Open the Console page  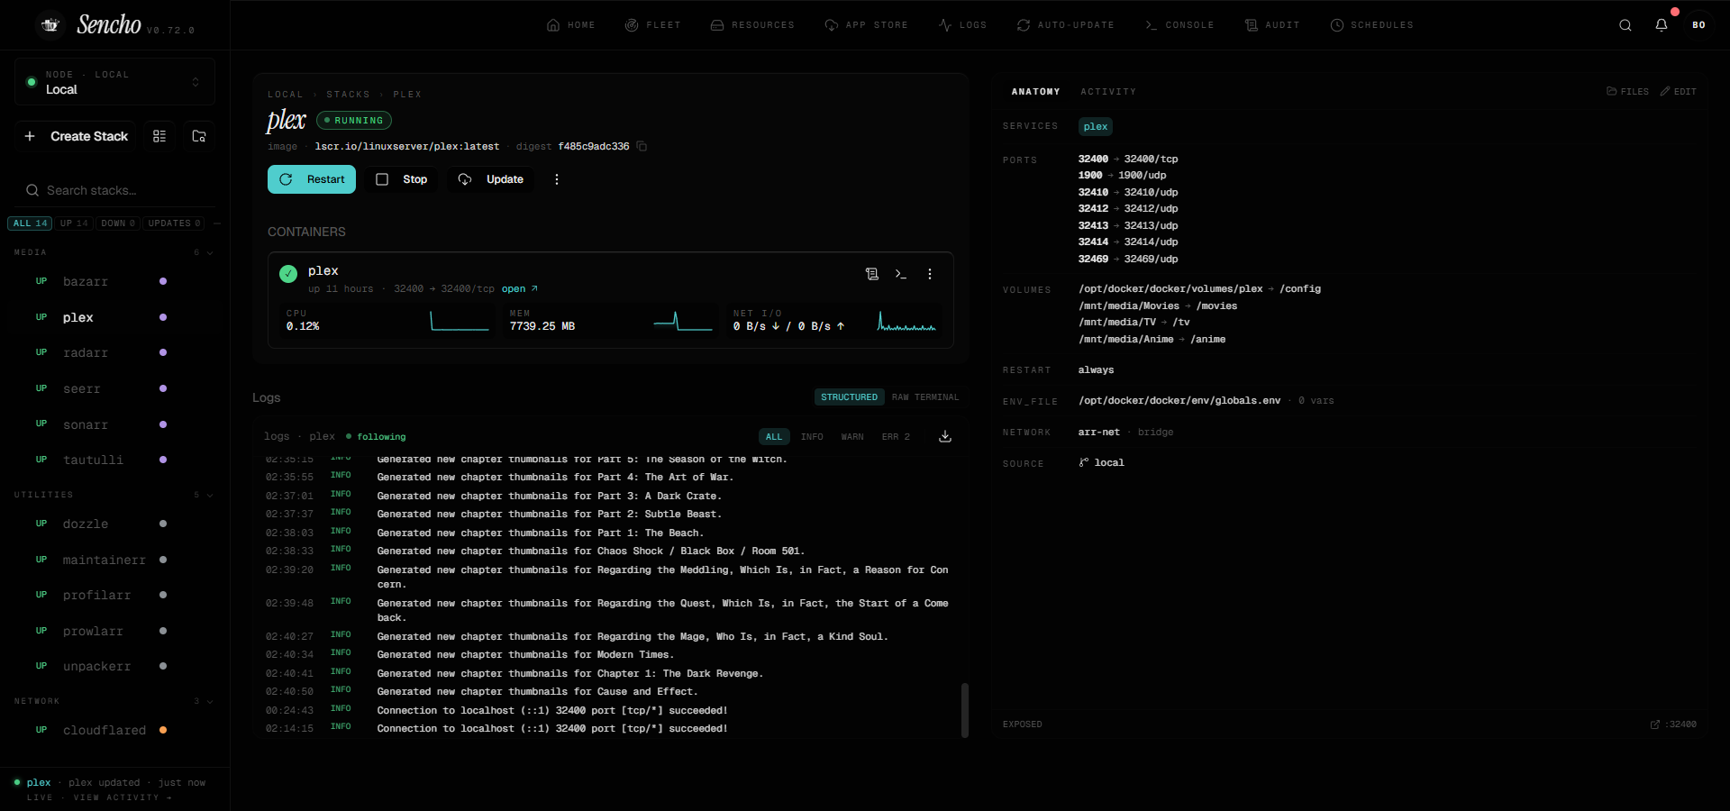pyautogui.click(x=1179, y=25)
